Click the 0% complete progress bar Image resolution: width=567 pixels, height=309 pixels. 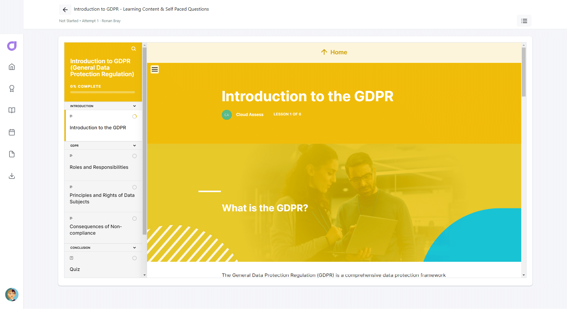click(102, 92)
